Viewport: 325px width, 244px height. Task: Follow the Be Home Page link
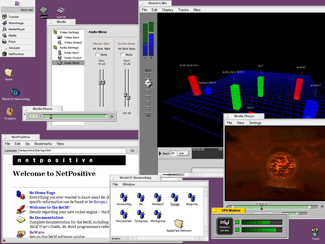click(42, 193)
